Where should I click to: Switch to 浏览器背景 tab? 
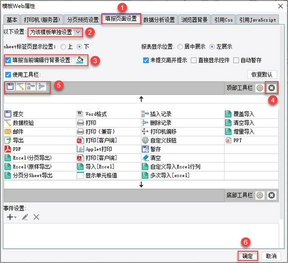coord(194,19)
